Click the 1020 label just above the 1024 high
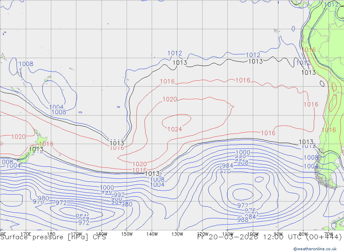The height and width of the screenshot is (252, 344). pyautogui.click(x=170, y=99)
